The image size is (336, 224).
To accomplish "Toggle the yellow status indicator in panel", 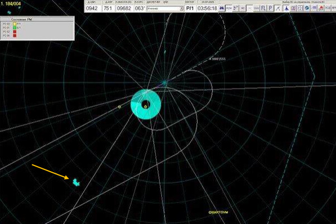I will tap(15, 25).
